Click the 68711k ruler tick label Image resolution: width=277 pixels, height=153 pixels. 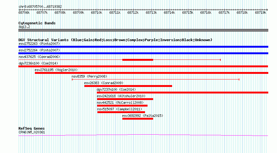tap(115, 12)
